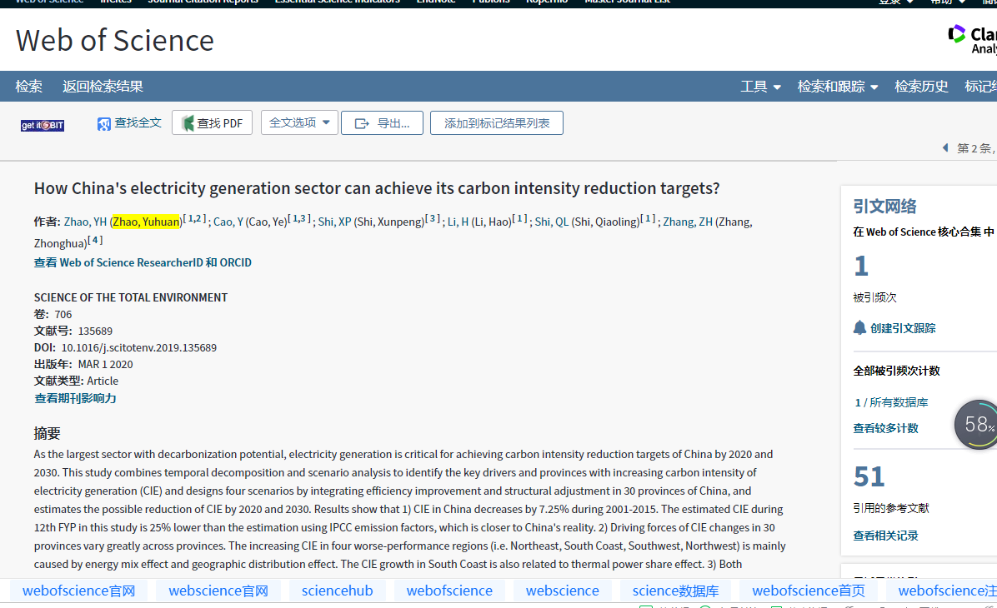The height and width of the screenshot is (608, 997).
Task: Click the 摘要 heading
Action: [47, 433]
